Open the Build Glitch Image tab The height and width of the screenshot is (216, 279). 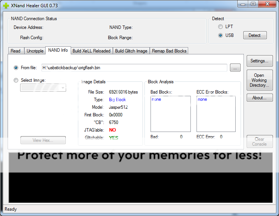click(x=131, y=51)
